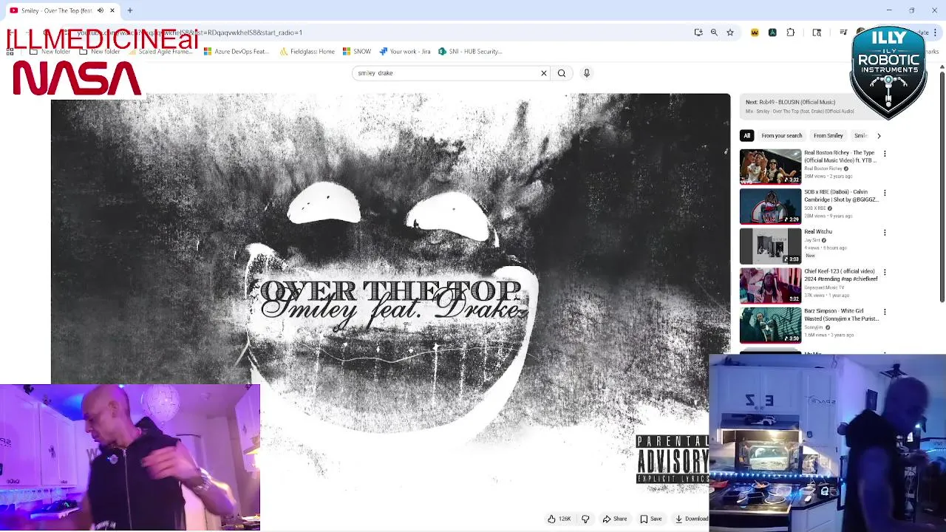
Task: Open the yellow W extension icon
Action: [x=755, y=33]
